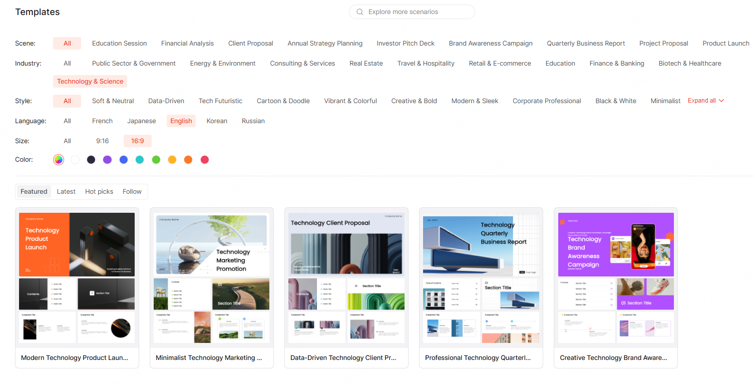Select the white color filter circle
Viewport: 754px width, 384px height.
click(x=75, y=160)
